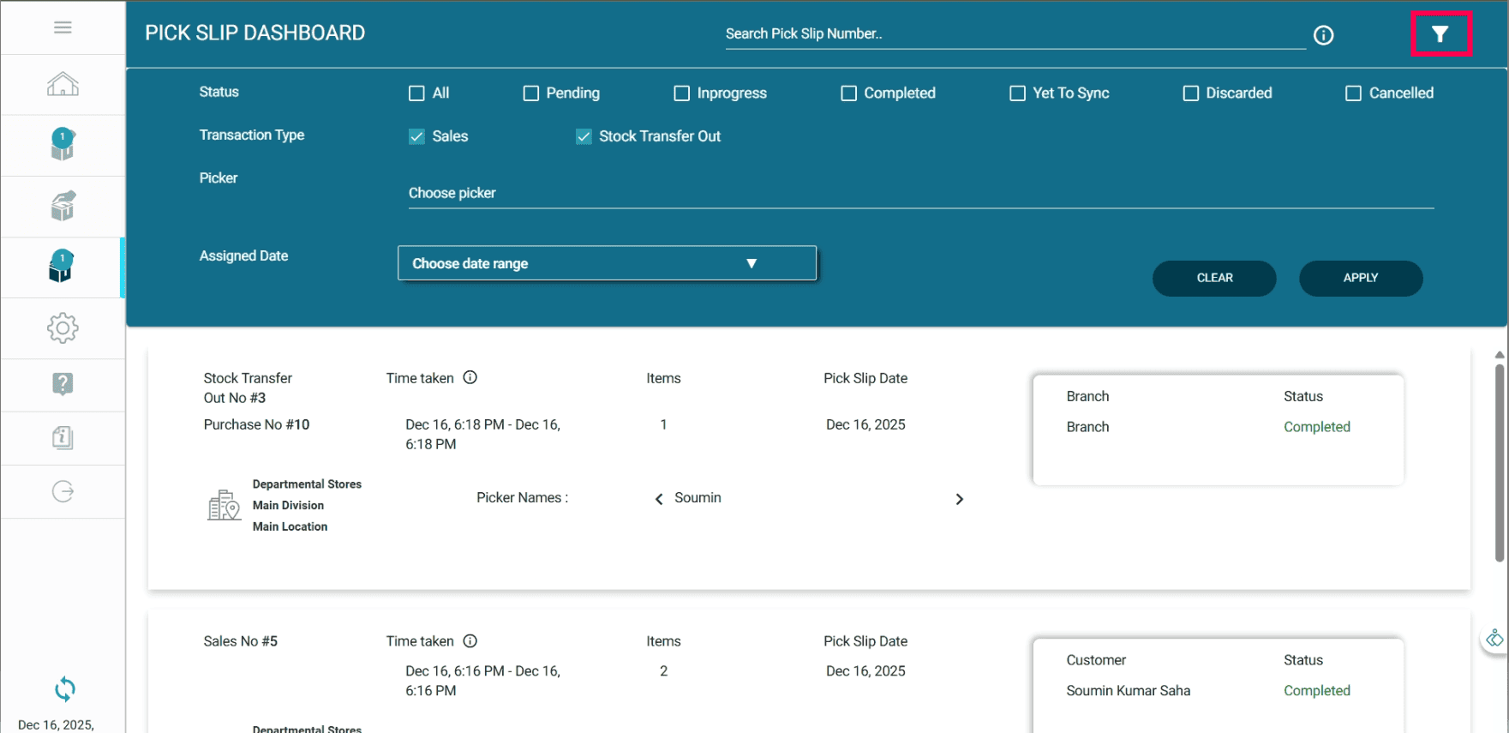Open the Choose date range dropdown
This screenshot has width=1509, height=733.
(x=607, y=263)
